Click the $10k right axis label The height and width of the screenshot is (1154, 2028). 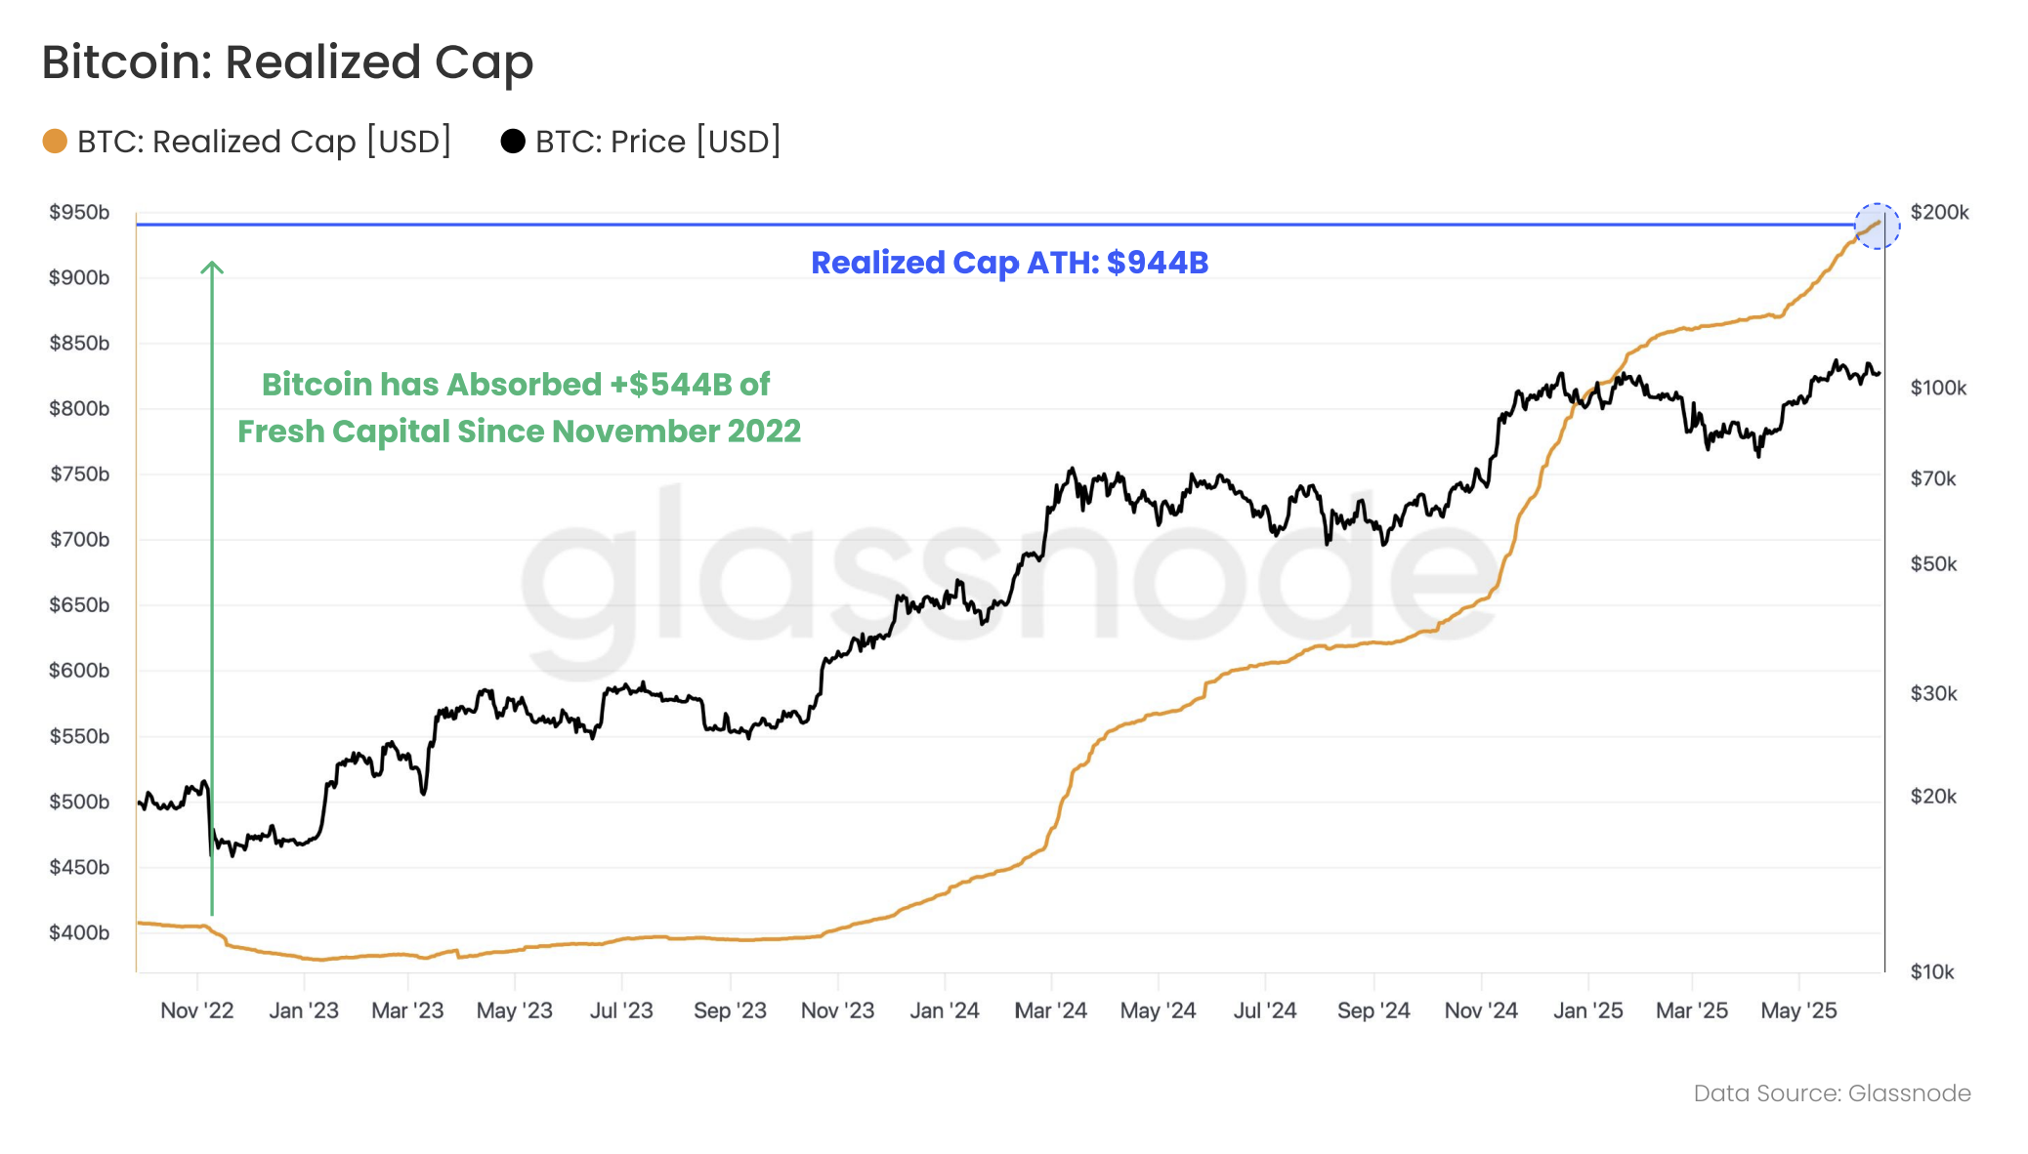1932,971
